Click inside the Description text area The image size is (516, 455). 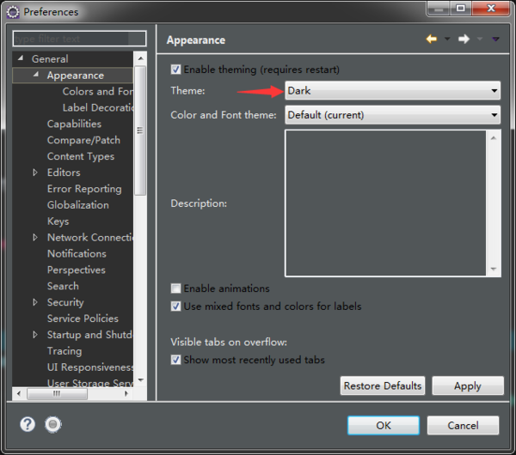click(385, 203)
